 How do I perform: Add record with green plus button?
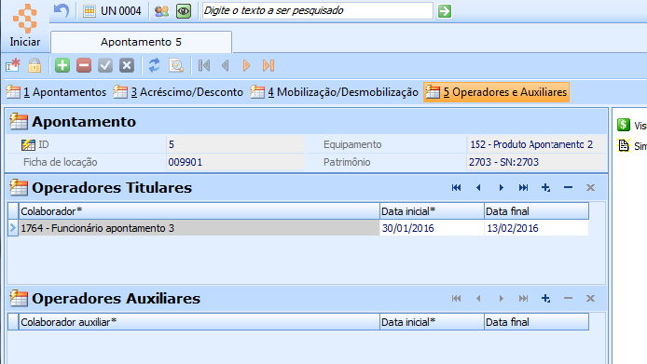(x=62, y=65)
